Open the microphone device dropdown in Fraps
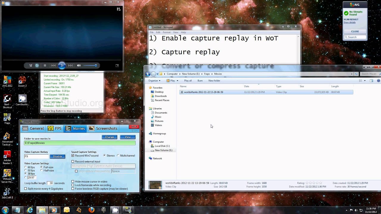Viewport: 381px width, 214px height. point(103,166)
